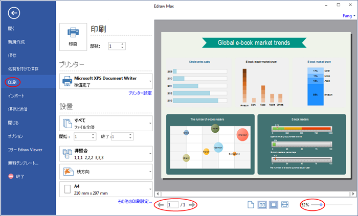Go to next preview page arrow

pyautogui.click(x=192, y=205)
